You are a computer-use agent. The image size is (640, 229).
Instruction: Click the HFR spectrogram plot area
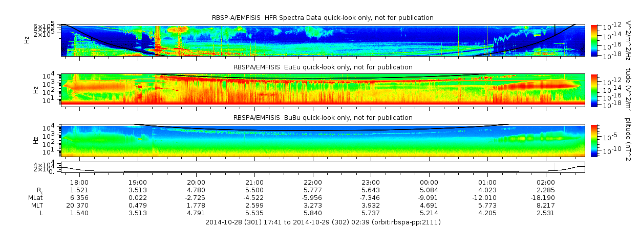323,40
